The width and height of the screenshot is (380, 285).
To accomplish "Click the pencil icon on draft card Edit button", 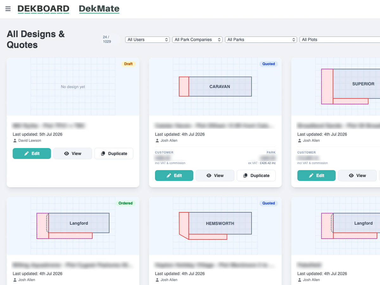I will point(27,153).
